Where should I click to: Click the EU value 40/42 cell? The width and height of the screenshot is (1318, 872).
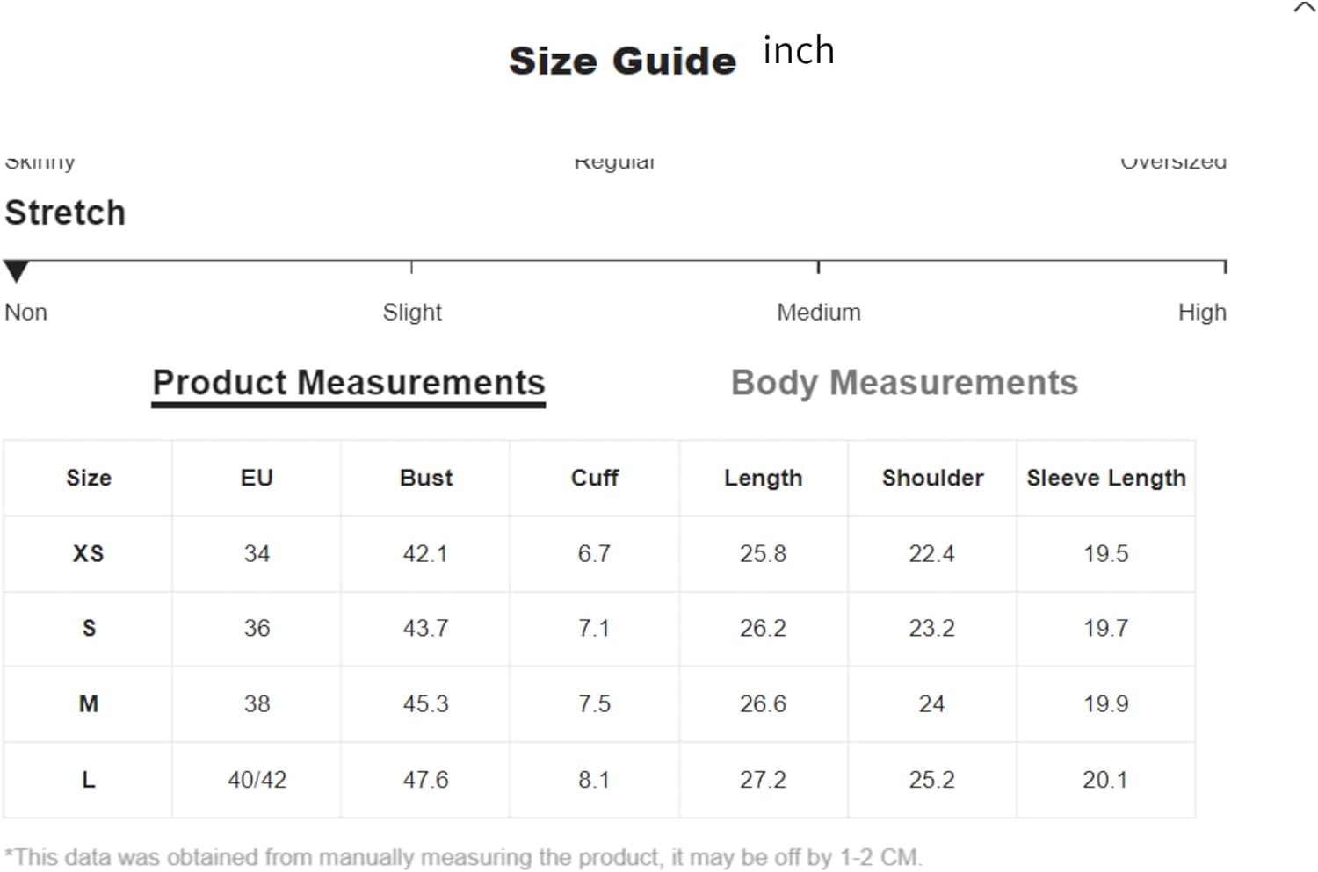tap(257, 780)
